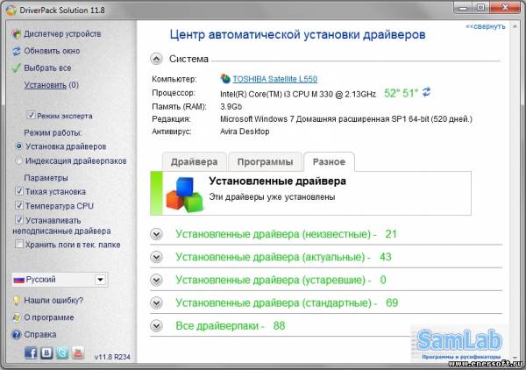Click the 3.9Gb memory value
This screenshot has height=370, width=526.
coord(231,107)
